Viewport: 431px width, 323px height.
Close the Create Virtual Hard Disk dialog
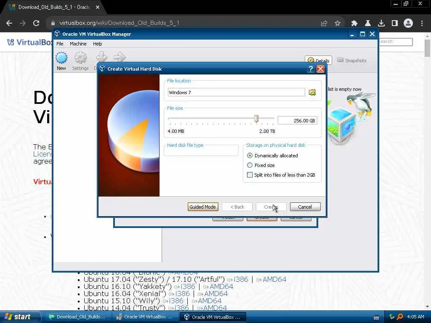[x=320, y=69]
